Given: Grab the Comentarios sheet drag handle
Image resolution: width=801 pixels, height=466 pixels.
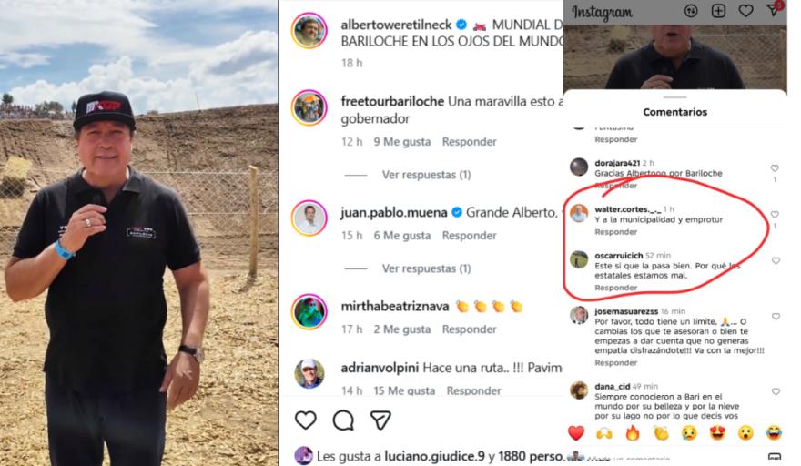Looking at the screenshot, I should click(675, 97).
